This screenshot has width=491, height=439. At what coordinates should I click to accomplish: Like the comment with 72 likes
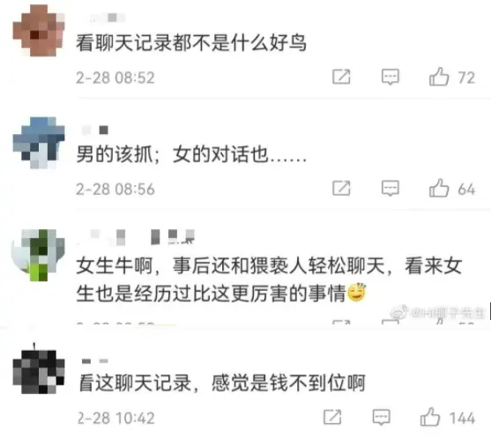pyautogui.click(x=439, y=77)
